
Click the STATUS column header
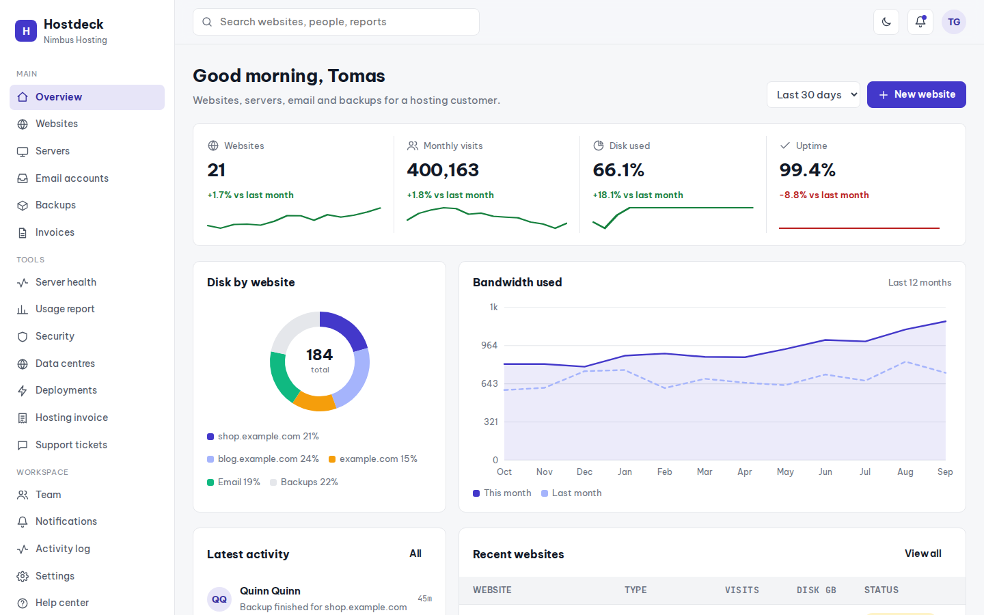[x=881, y=590]
